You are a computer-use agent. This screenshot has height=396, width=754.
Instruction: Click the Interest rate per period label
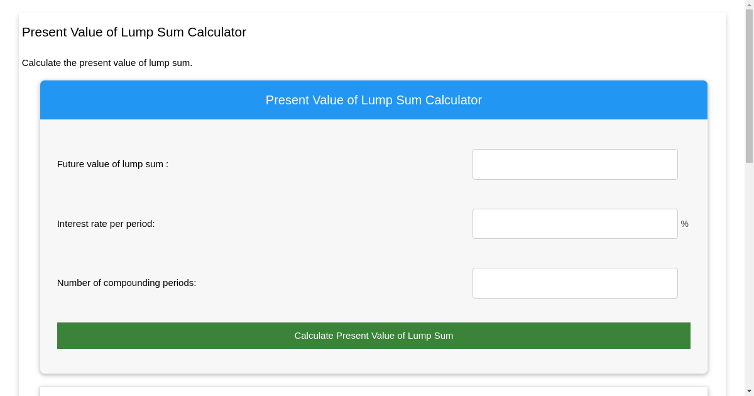pyautogui.click(x=106, y=223)
